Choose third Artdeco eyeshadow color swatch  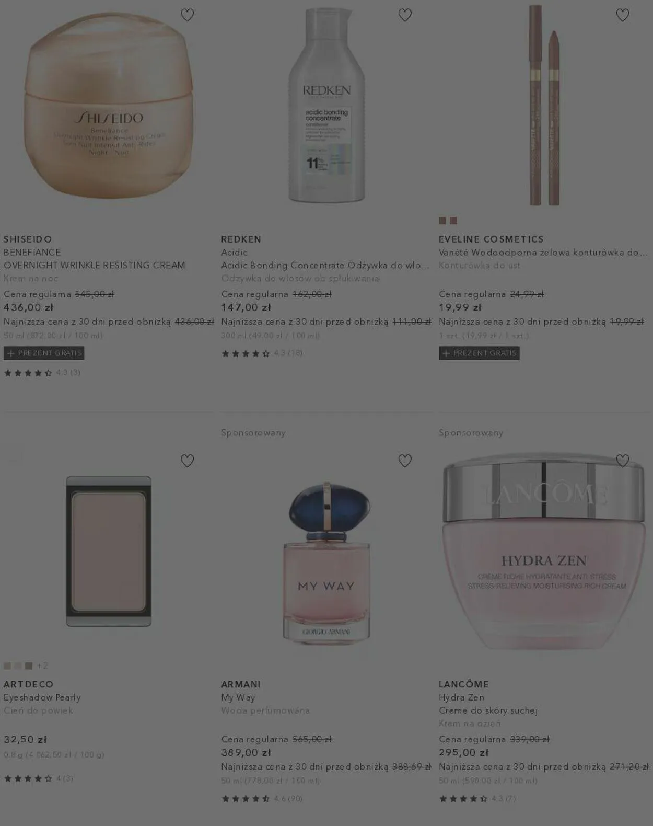[x=29, y=666]
